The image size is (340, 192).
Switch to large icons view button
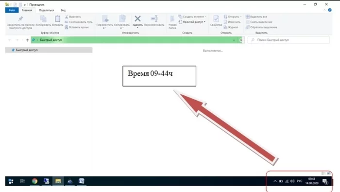329,173
